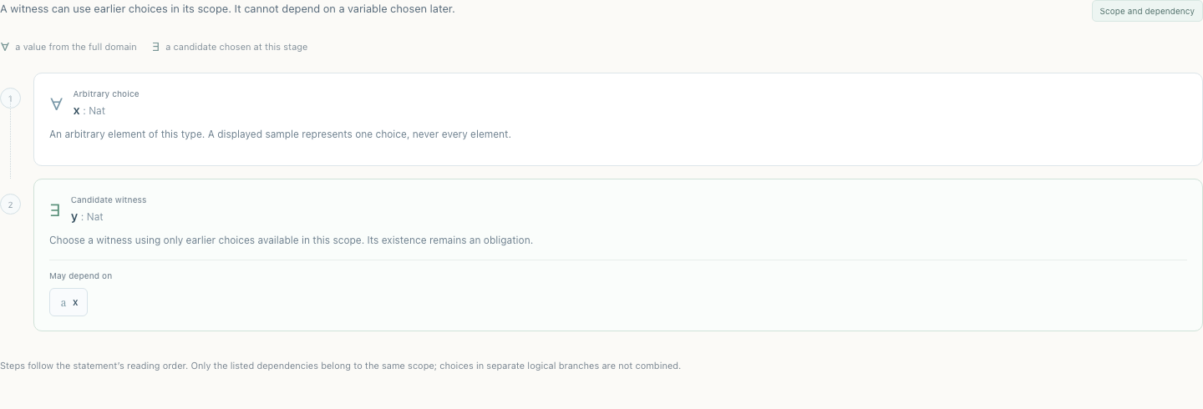This screenshot has width=1203, height=409.
Task: Click the footer note about reading order
Action: click(340, 366)
